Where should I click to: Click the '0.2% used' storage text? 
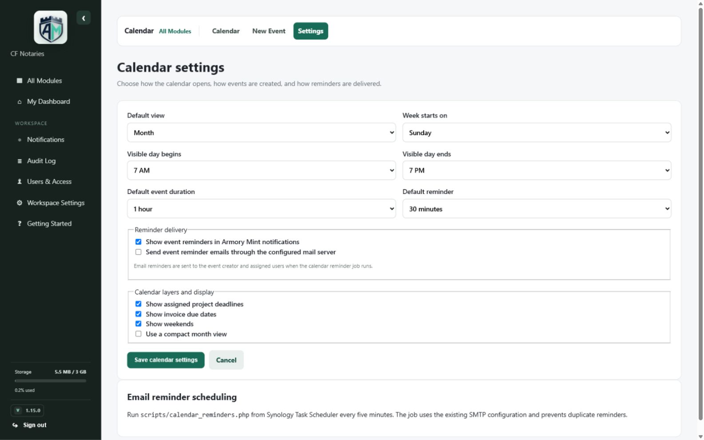[24, 391]
